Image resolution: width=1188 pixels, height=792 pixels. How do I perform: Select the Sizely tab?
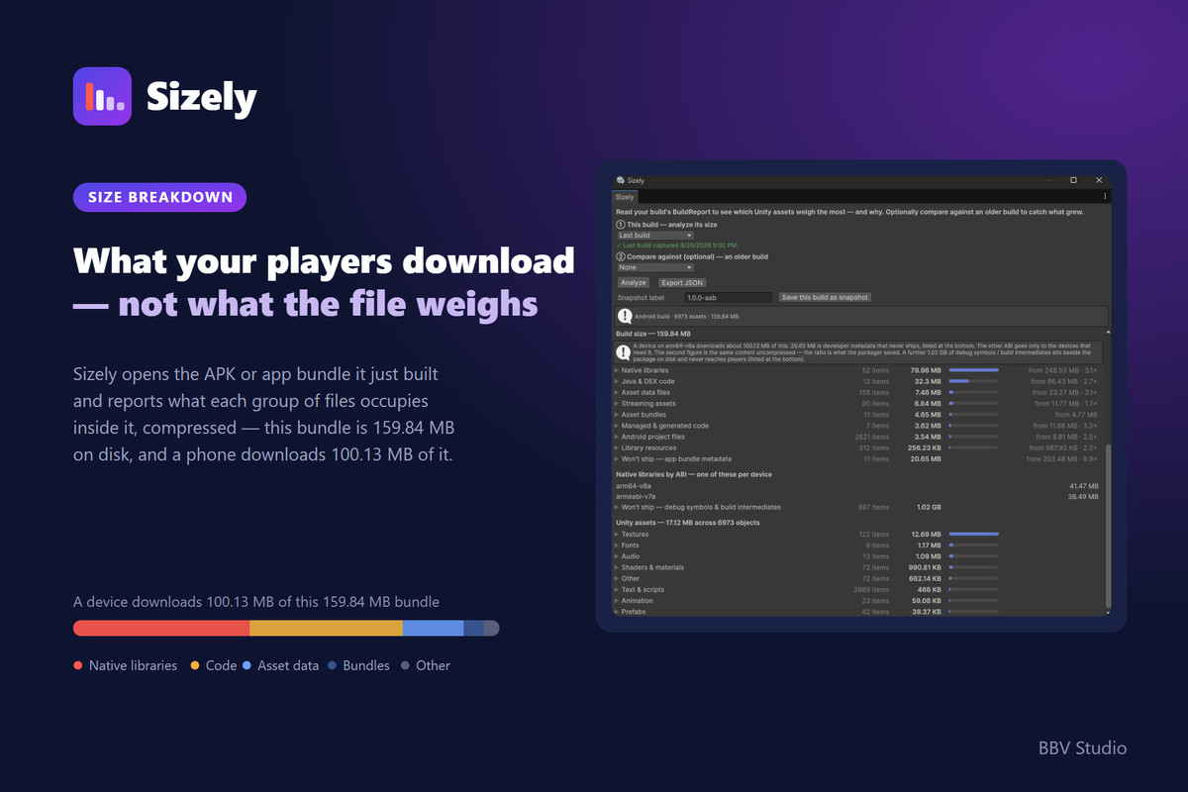[x=626, y=197]
